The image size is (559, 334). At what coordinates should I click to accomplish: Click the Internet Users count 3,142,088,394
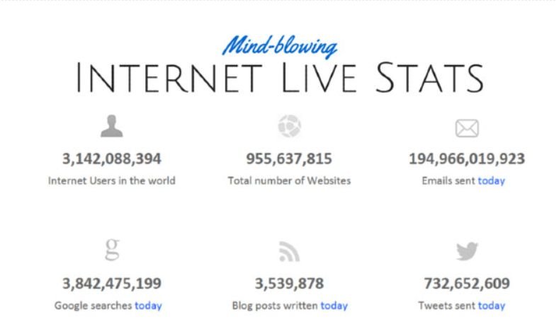(111, 159)
